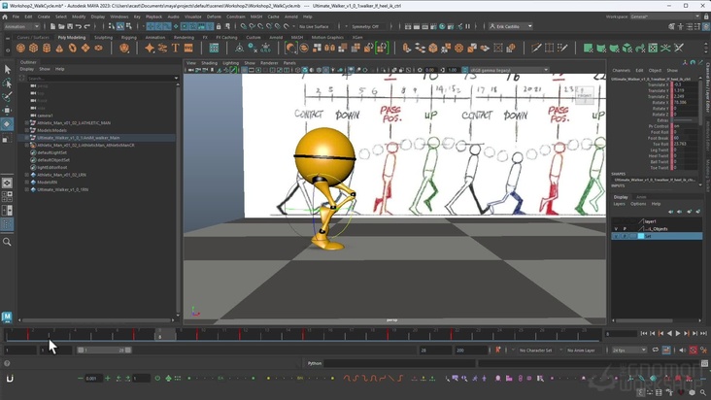This screenshot has width=711, height=400.
Task: Open the 24 fps frame rate dropdown
Action: [629, 350]
